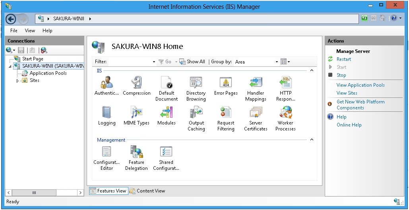Open Request Filtering feature
Screen dimensions: 409x210
226,119
